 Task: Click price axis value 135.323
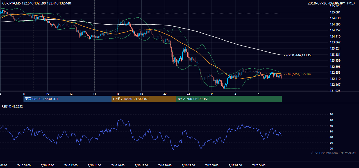335,6
